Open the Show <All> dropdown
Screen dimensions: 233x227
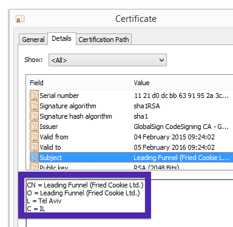pos(107,60)
